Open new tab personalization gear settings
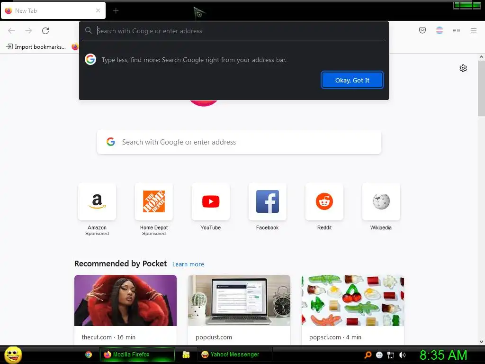485x364 pixels. tap(463, 68)
